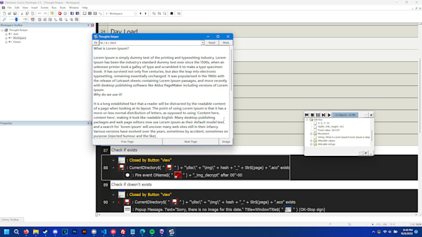Click the Open file toolbar icon
422x237 pixels.
coord(9,14)
